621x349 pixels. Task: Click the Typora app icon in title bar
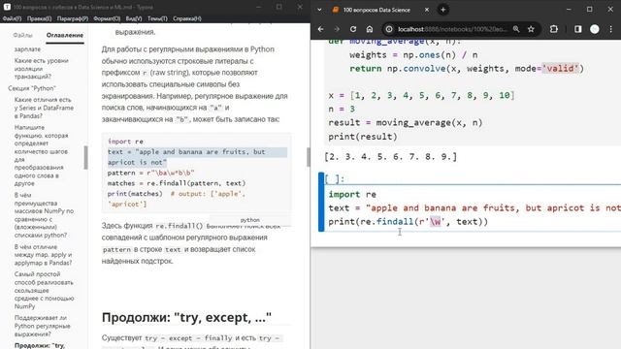[7, 7]
